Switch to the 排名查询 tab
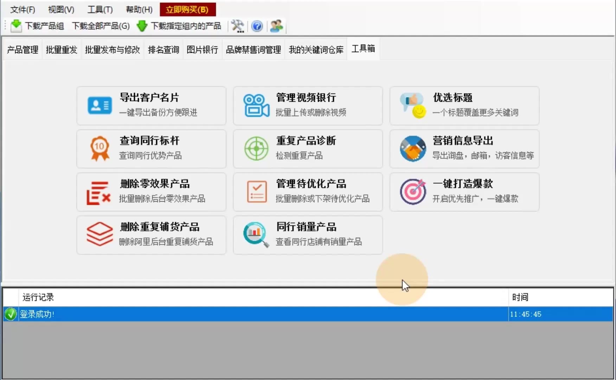This screenshot has height=380, width=616. coord(163,50)
